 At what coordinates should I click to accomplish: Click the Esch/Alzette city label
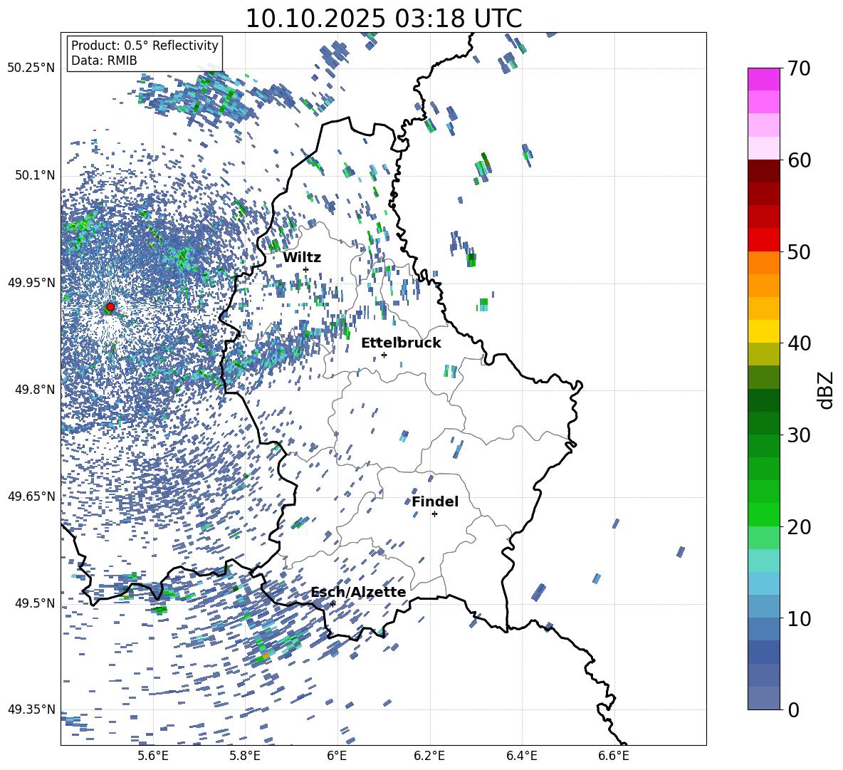(358, 592)
